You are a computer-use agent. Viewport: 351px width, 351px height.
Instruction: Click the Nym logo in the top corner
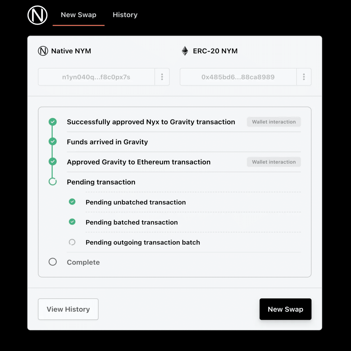point(37,15)
